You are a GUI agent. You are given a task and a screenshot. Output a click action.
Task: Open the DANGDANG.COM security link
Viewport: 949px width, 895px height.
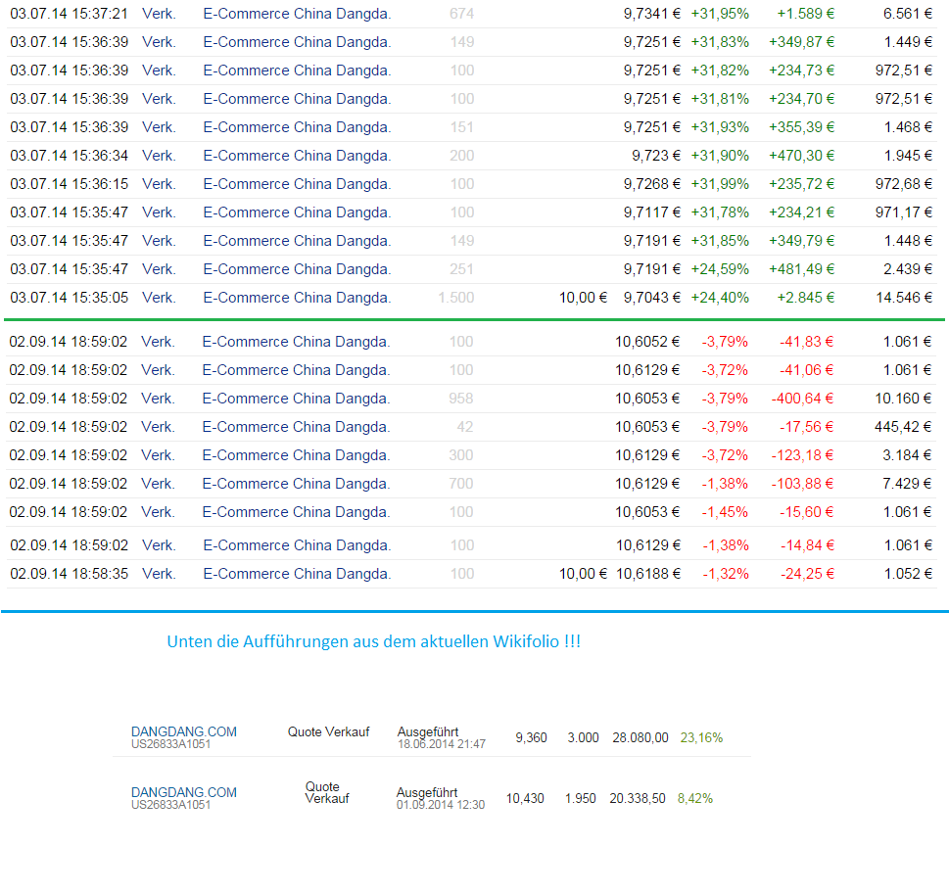183,730
